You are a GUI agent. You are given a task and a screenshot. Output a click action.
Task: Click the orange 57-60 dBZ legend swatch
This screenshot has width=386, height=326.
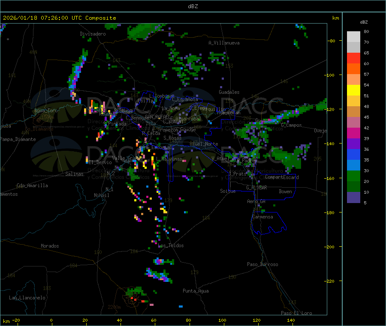coord(353,69)
